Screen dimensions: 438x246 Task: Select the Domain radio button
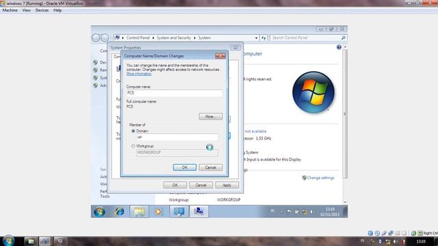click(133, 131)
